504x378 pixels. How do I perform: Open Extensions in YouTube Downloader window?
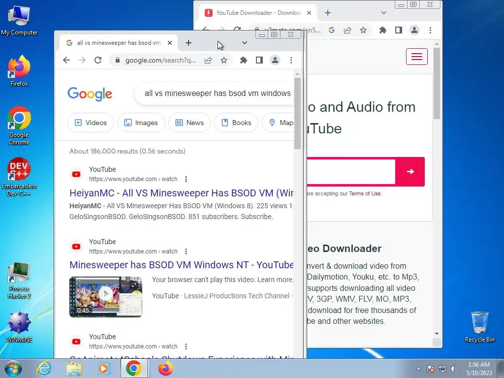point(383,30)
